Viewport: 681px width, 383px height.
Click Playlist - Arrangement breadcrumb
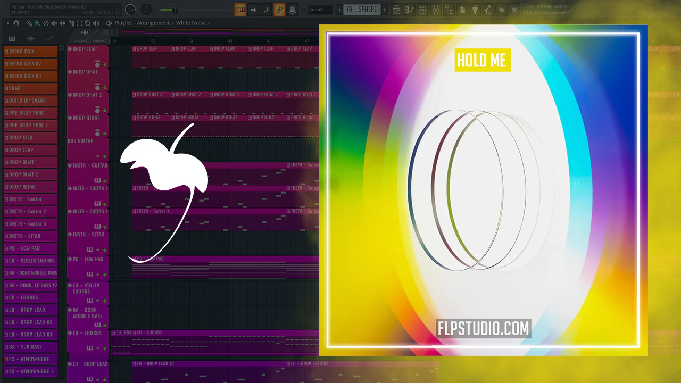[x=142, y=23]
